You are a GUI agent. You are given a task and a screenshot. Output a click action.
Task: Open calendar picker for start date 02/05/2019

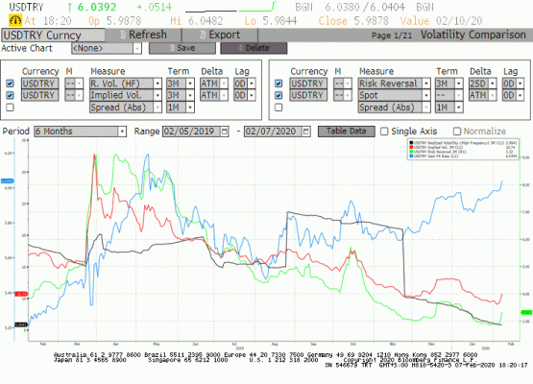click(225, 132)
